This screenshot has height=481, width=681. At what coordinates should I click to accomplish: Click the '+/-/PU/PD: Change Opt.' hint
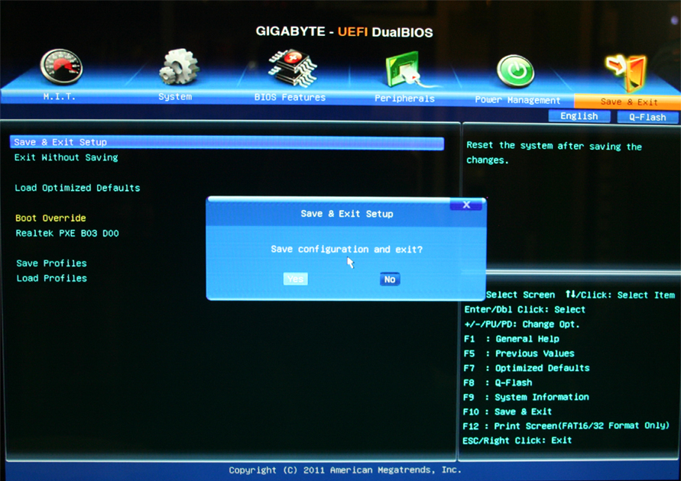coord(521,324)
